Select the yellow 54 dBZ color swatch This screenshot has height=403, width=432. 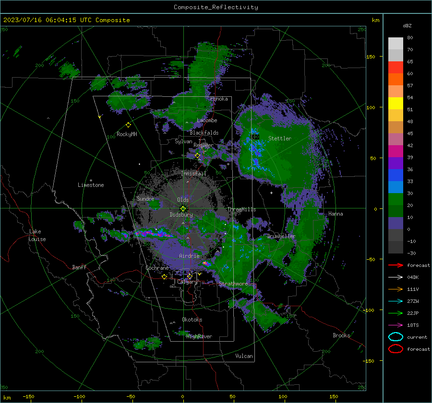coord(396,103)
